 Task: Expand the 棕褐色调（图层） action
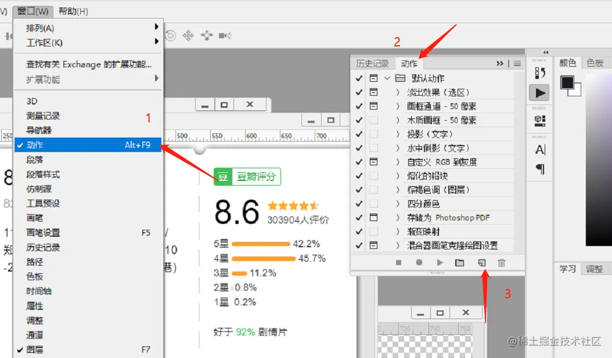[x=398, y=190]
